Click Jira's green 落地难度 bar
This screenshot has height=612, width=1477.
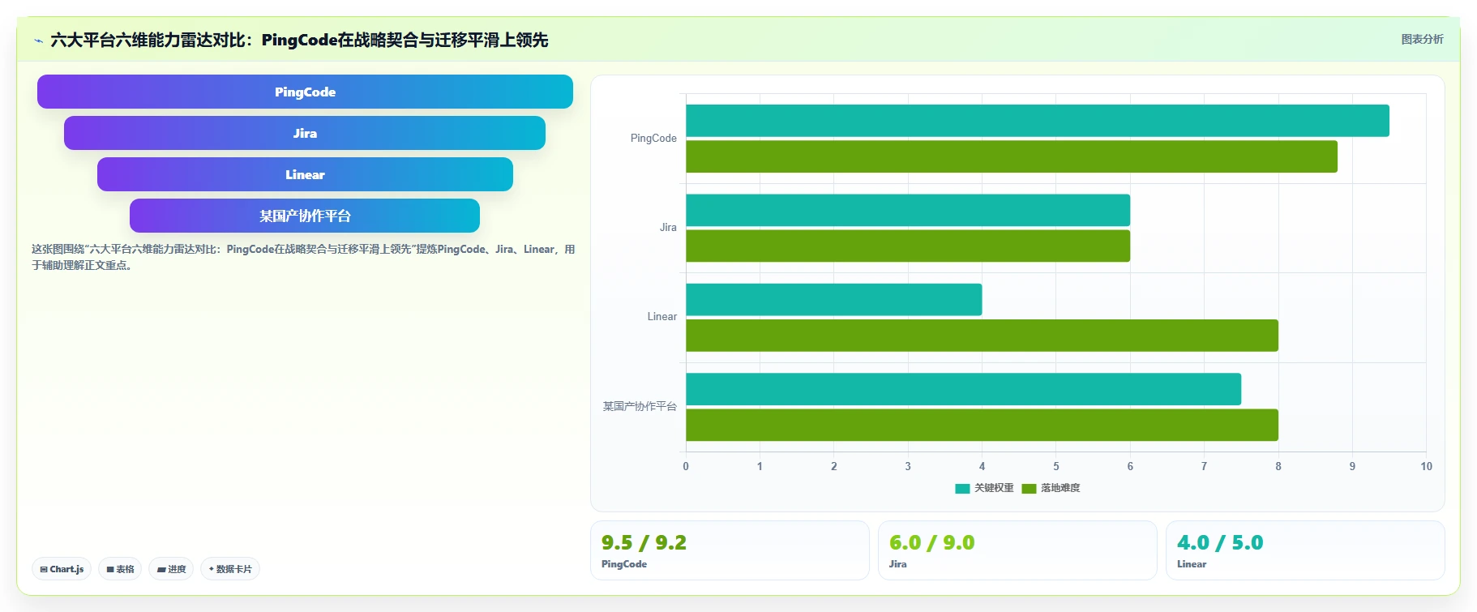tap(908, 246)
